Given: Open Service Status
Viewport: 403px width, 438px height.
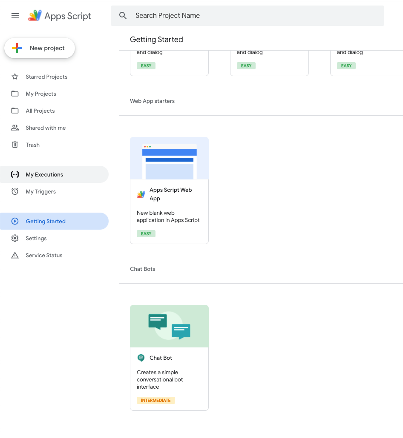Looking at the screenshot, I should coord(54,255).
